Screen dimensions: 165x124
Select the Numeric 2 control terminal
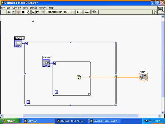pyautogui.click(x=18, y=43)
